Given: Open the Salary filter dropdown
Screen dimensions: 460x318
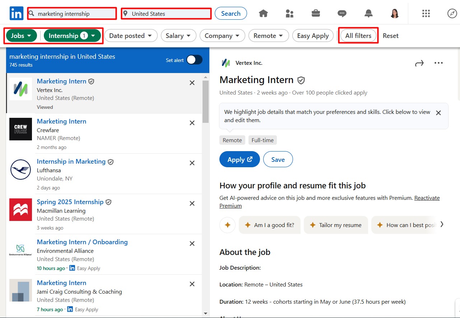Looking at the screenshot, I should tap(178, 35).
